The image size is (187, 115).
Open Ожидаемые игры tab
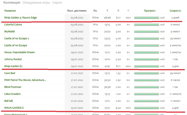coord(36,3)
